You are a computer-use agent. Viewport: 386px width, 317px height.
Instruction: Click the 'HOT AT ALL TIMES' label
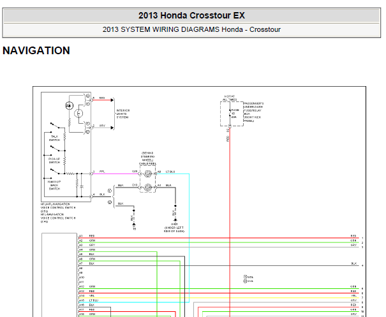[230, 98]
